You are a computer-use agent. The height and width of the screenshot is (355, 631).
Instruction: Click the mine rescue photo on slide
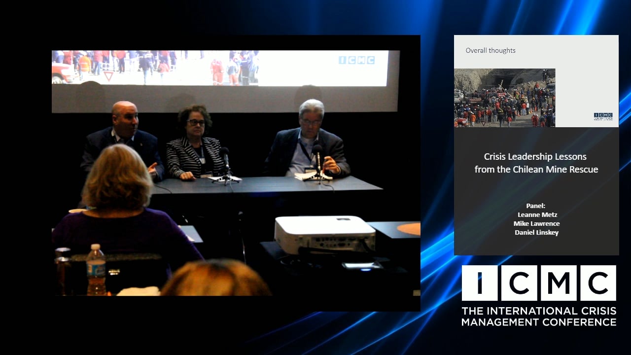[504, 98]
